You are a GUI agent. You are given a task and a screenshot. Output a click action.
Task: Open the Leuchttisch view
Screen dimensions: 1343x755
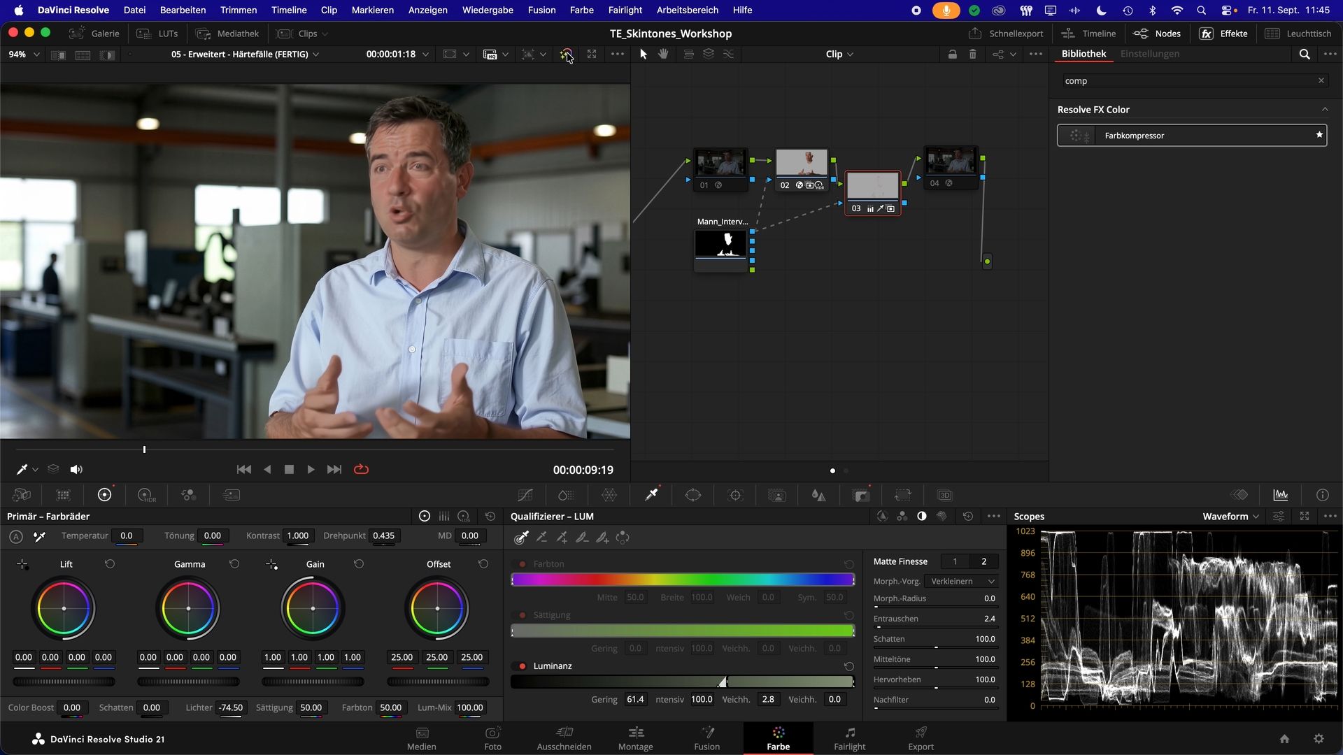click(1298, 34)
